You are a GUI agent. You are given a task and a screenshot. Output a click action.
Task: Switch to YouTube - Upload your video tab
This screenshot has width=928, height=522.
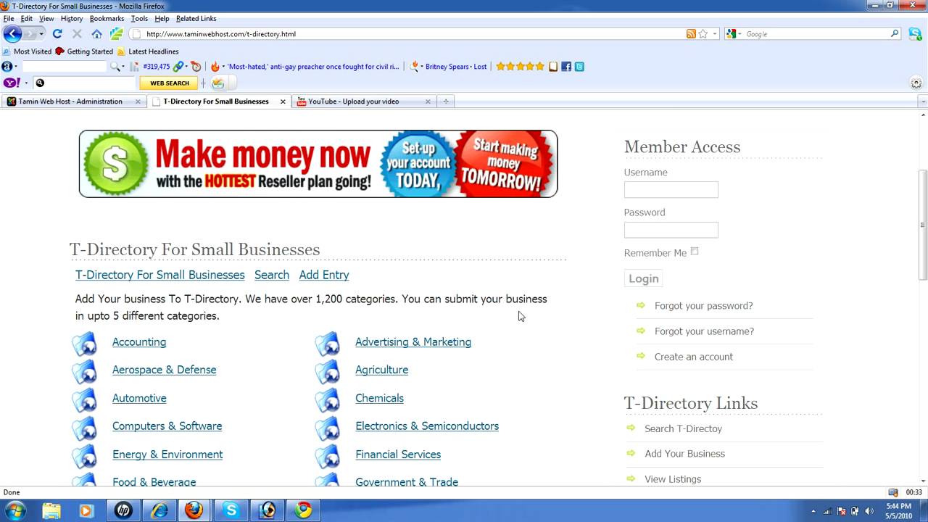pyautogui.click(x=354, y=101)
